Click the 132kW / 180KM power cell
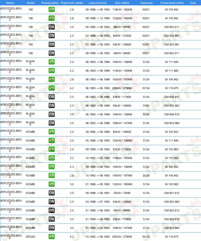Viewport: 201px width, 241px height. click(x=122, y=184)
